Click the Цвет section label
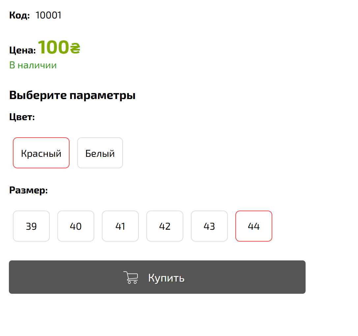 tap(21, 117)
